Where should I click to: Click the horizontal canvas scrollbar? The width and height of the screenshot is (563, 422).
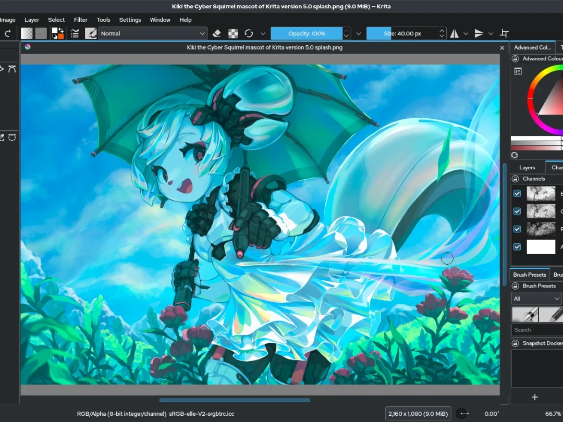235,400
